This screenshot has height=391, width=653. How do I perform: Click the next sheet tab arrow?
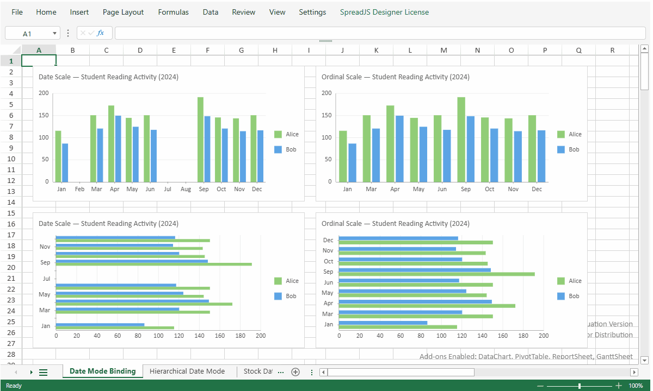click(x=31, y=372)
